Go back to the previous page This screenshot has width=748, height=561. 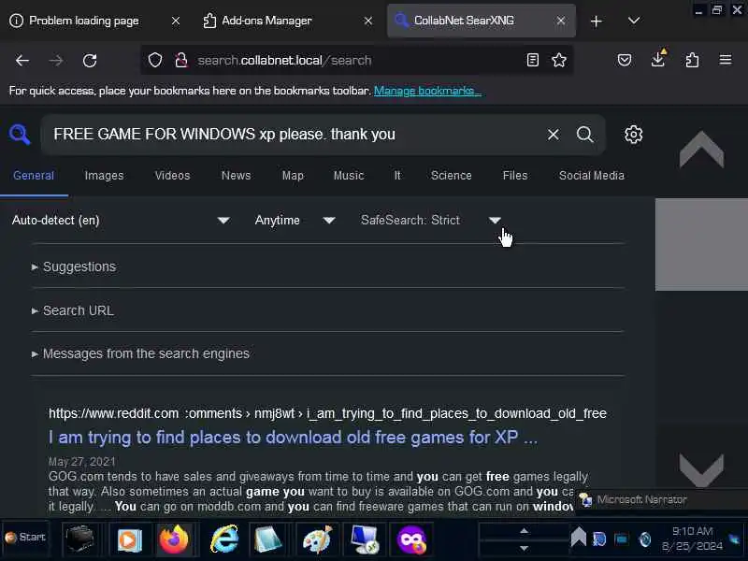click(22, 61)
